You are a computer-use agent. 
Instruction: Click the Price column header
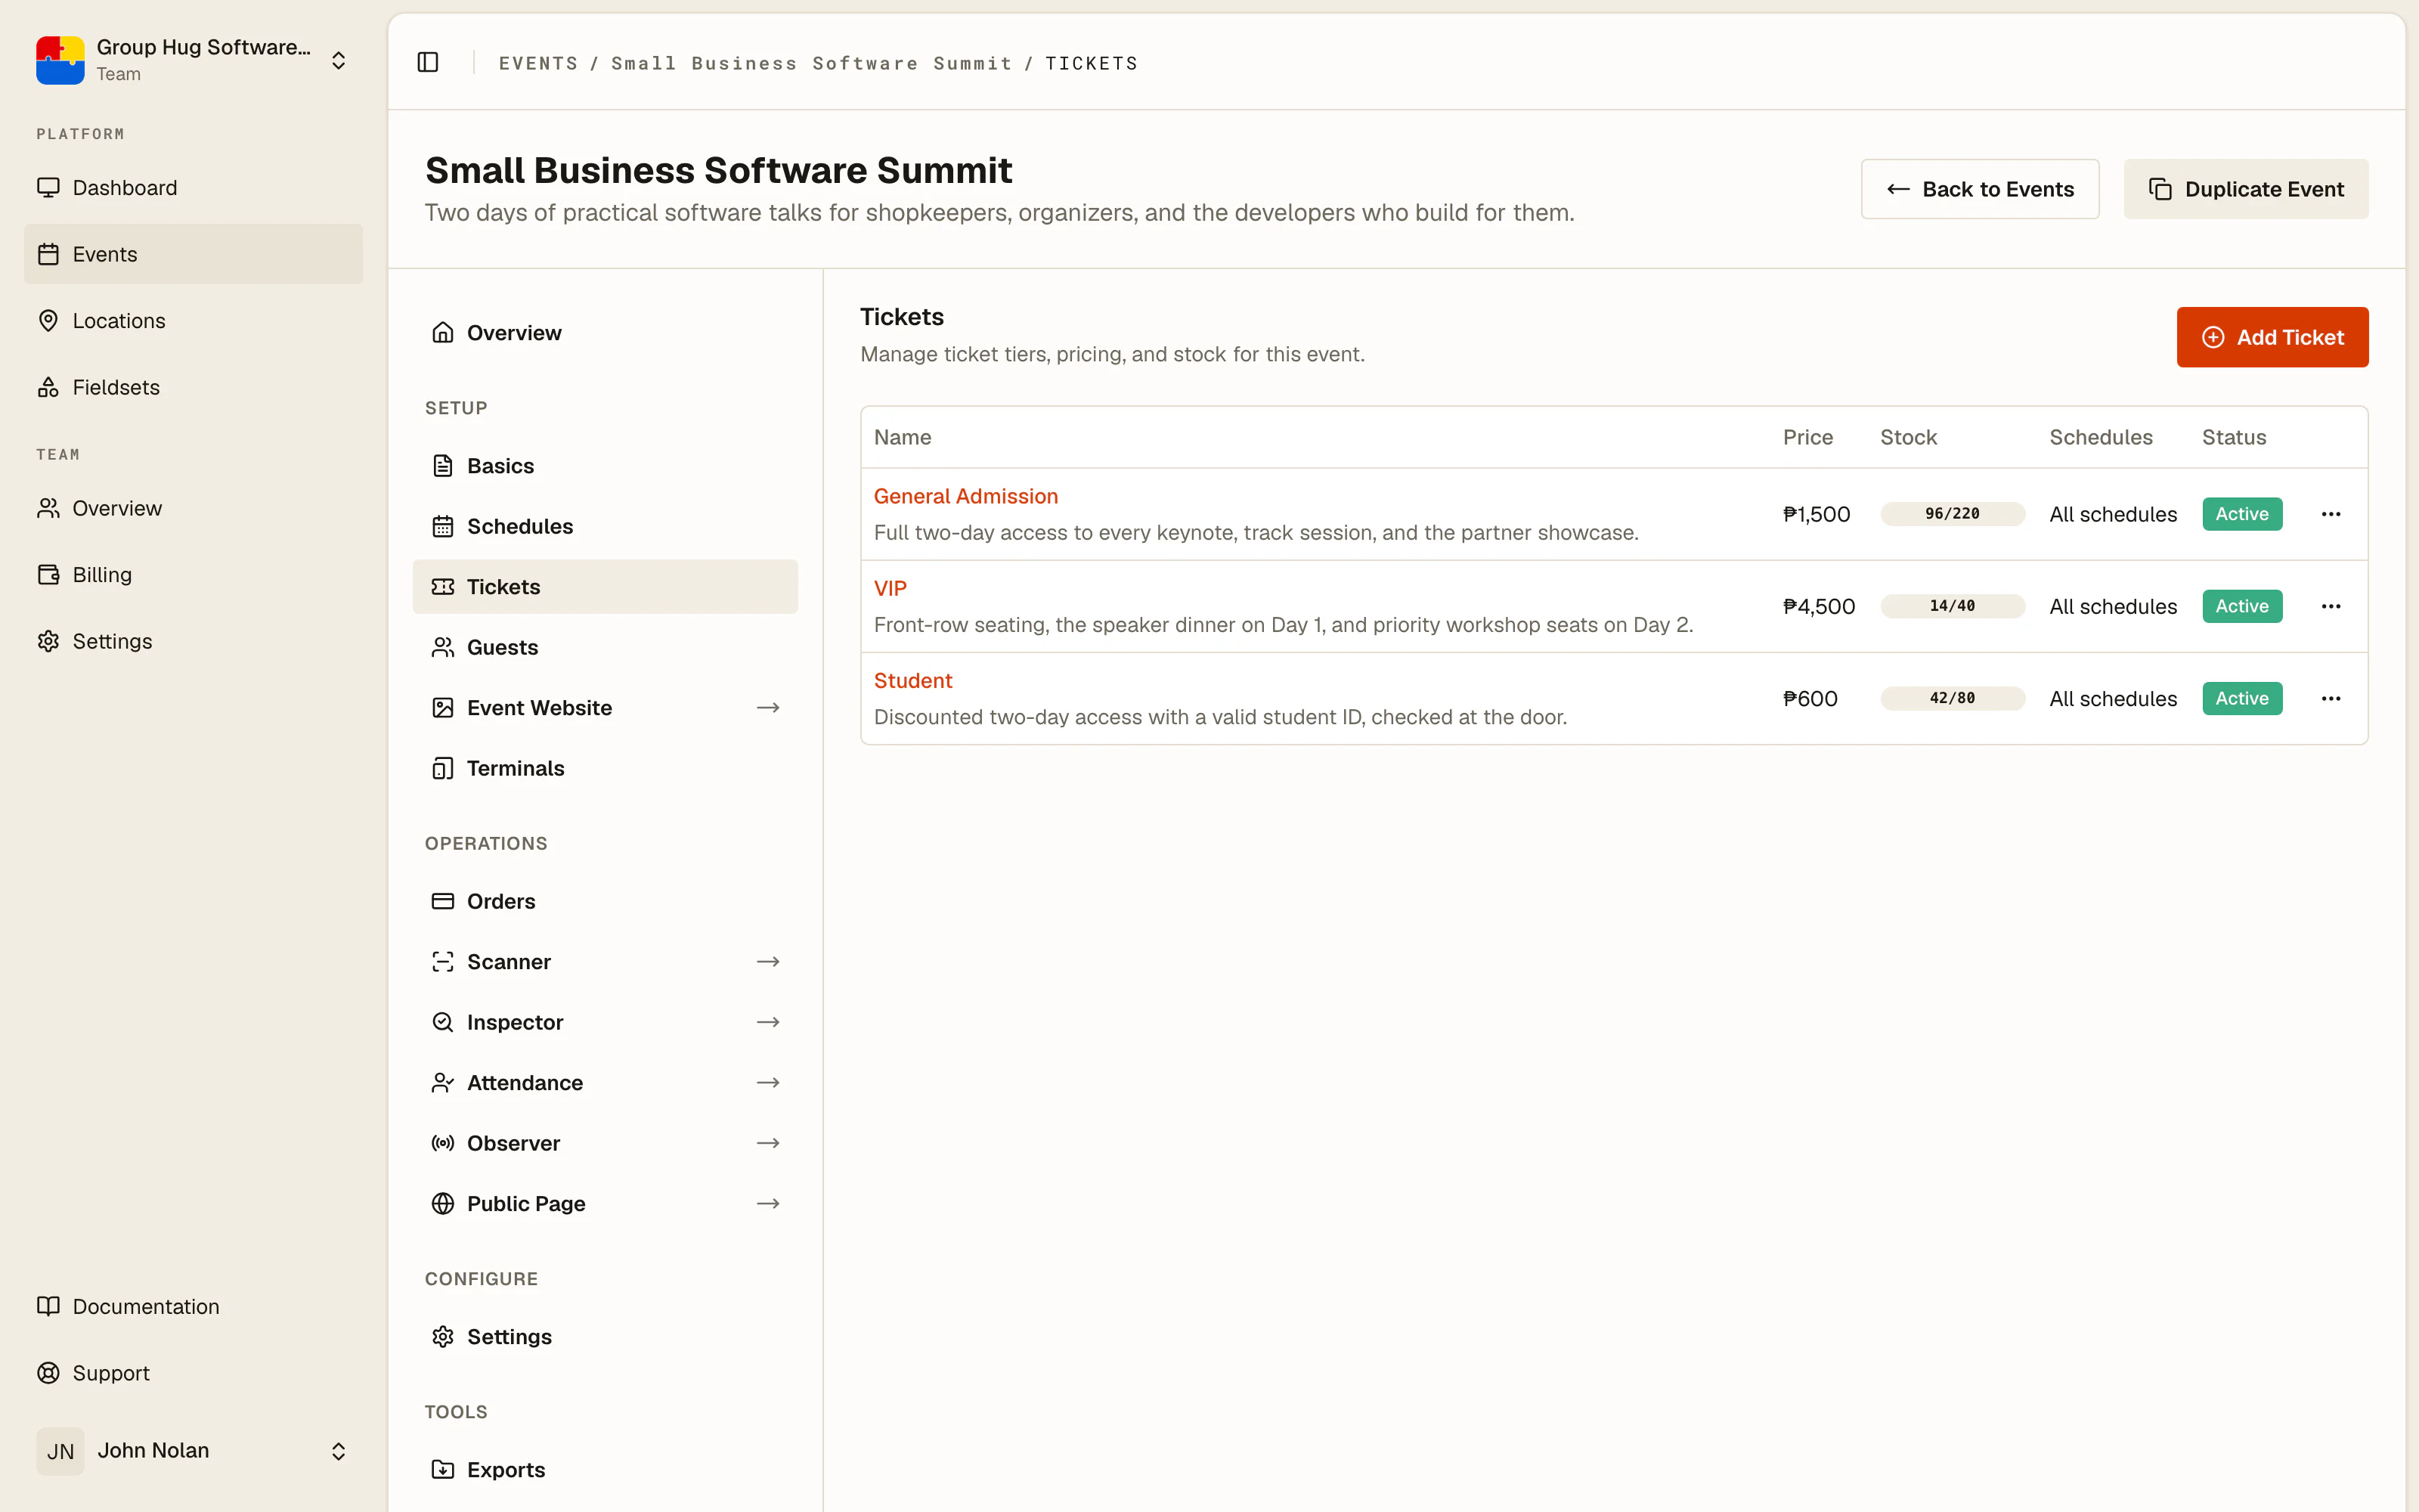[x=1807, y=437]
